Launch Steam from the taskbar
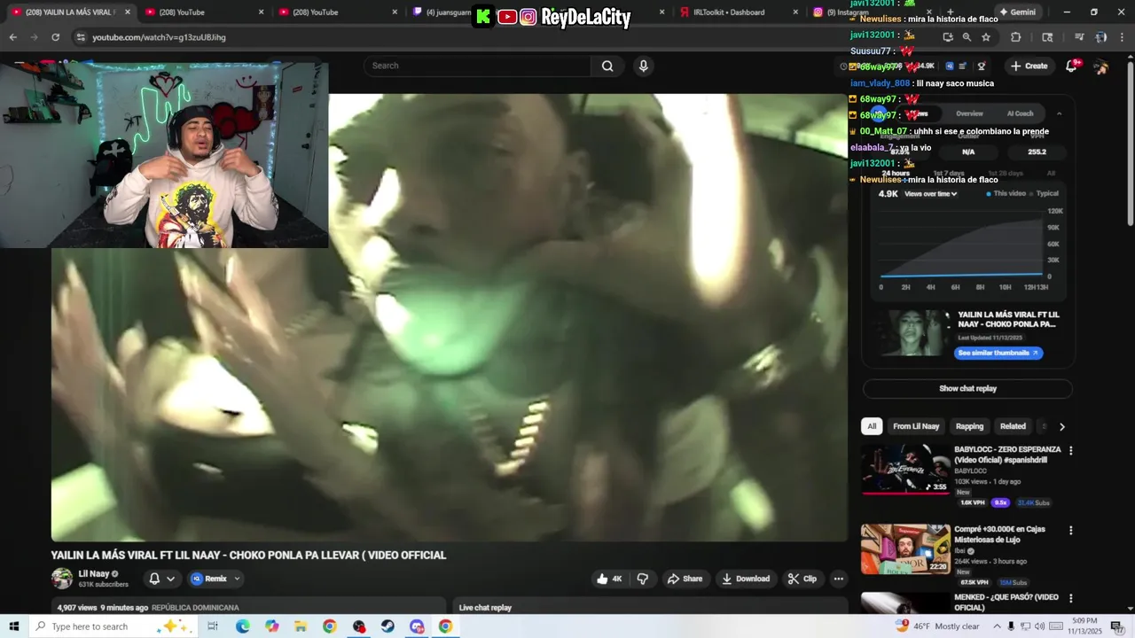This screenshot has height=638, width=1135. coord(387,626)
